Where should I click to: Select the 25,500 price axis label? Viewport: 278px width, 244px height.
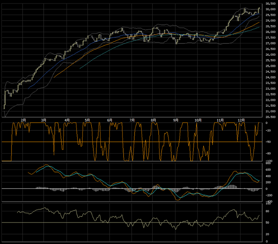pos(271,60)
